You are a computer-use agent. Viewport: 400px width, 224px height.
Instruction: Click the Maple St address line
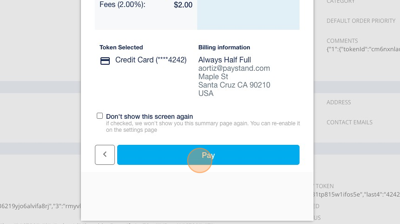(213, 77)
